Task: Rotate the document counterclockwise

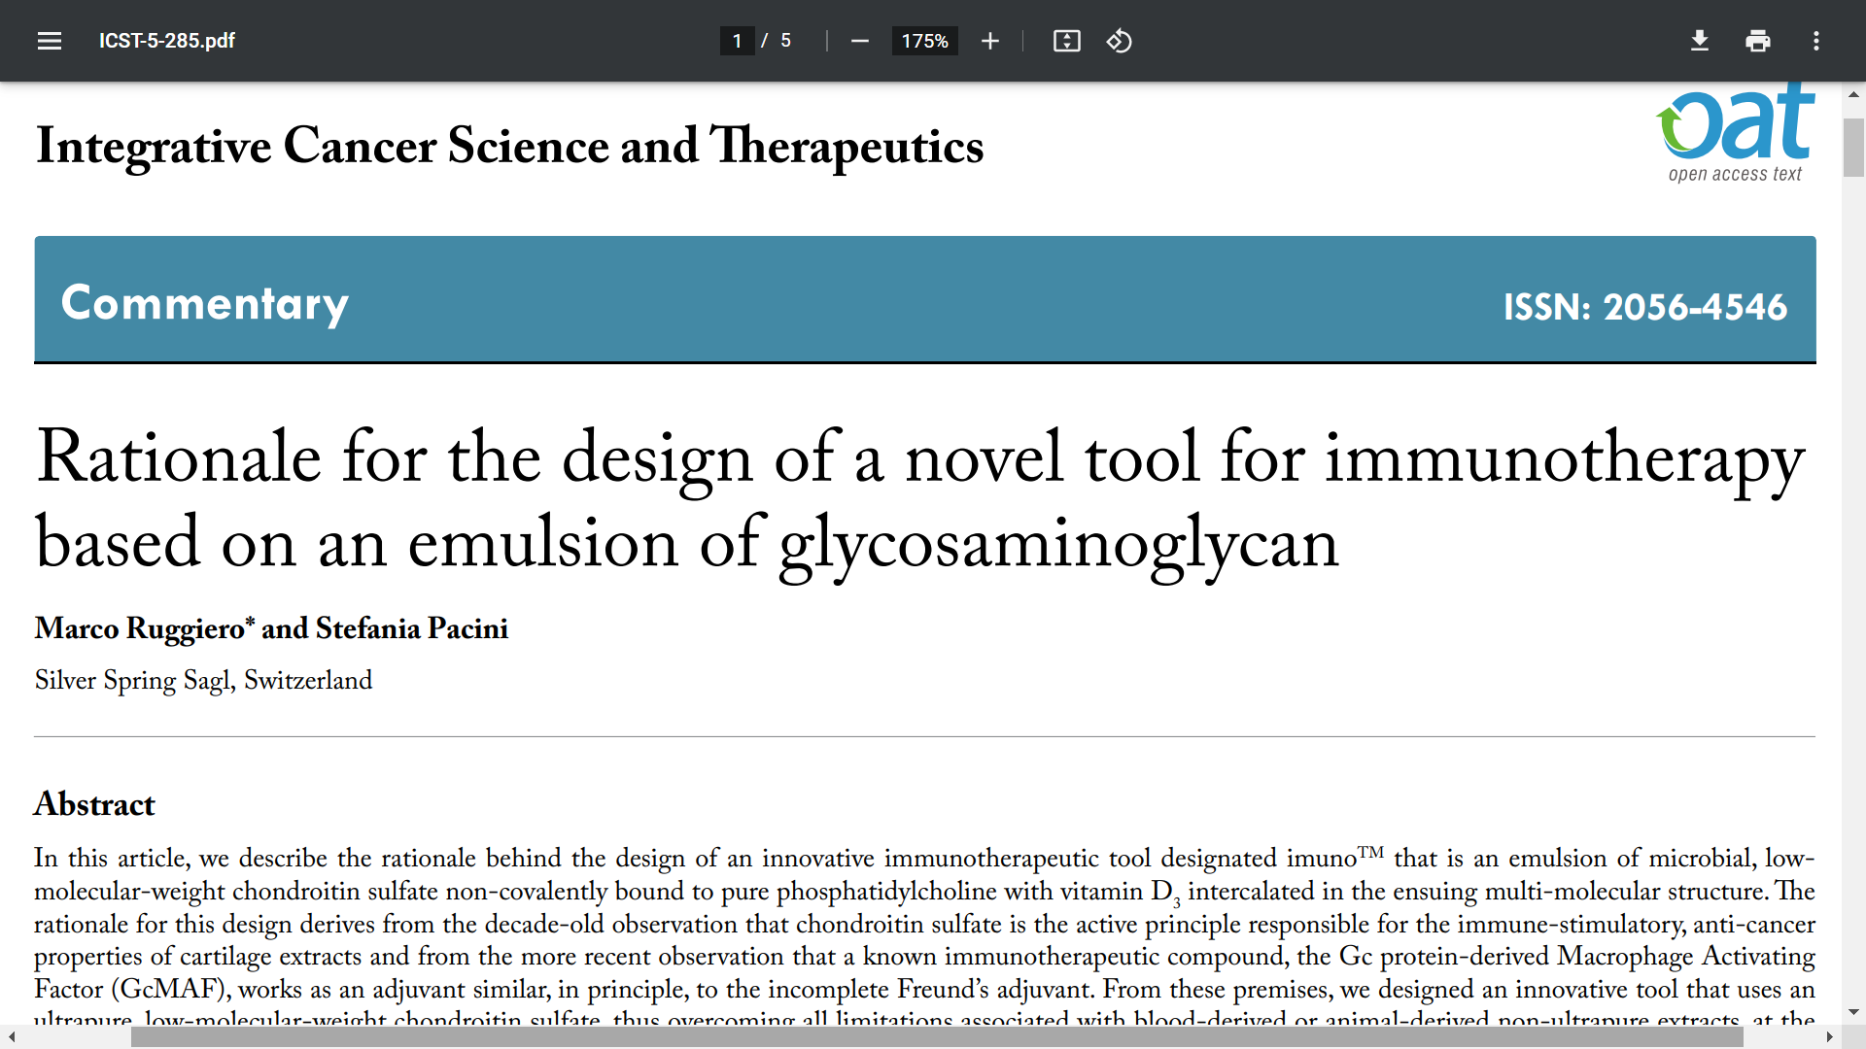Action: [1119, 41]
